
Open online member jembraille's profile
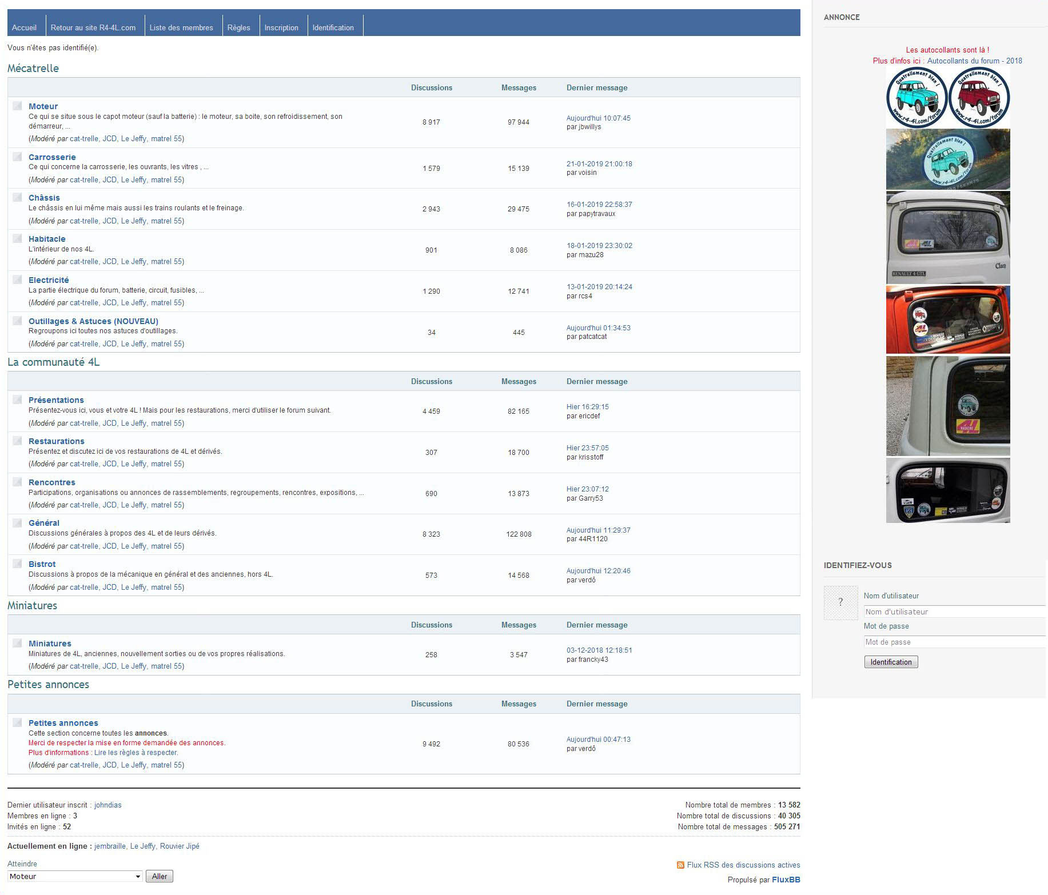110,846
